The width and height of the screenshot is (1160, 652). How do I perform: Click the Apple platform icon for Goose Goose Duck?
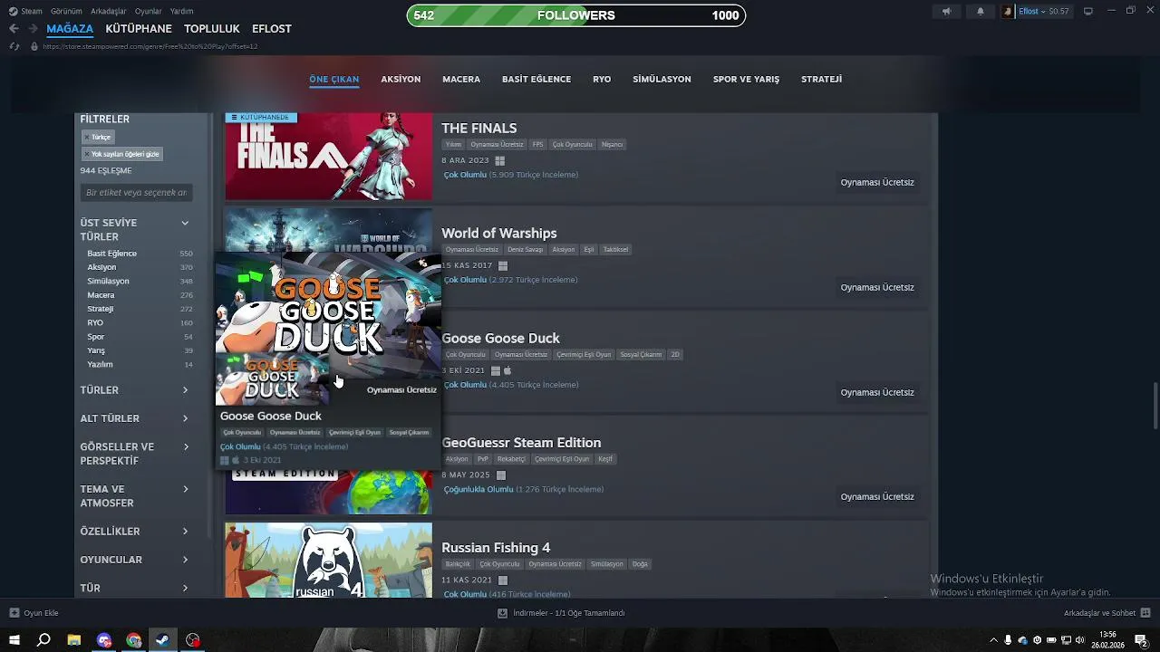507,370
